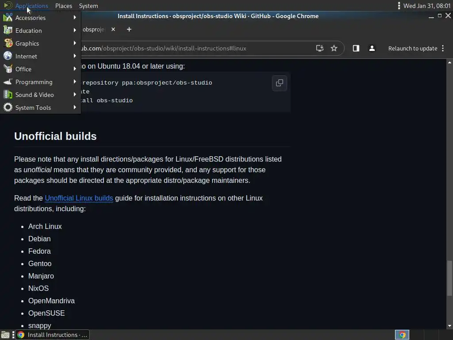Open the Places menu
This screenshot has width=453, height=340.
tap(64, 6)
